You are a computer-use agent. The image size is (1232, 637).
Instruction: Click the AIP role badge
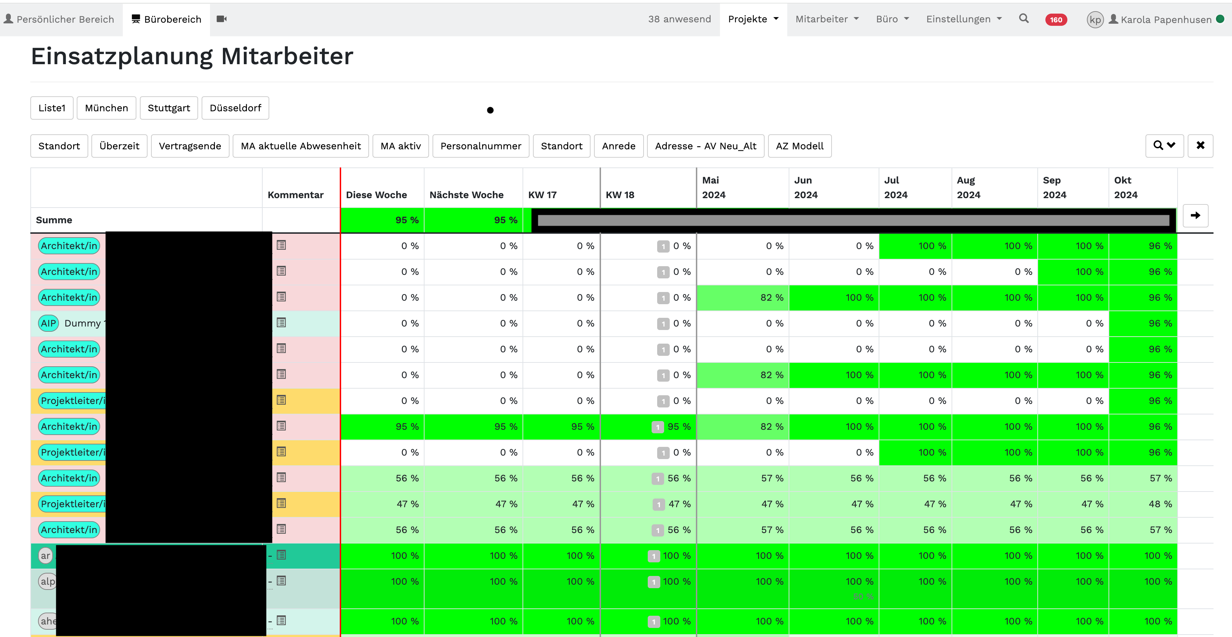(48, 323)
